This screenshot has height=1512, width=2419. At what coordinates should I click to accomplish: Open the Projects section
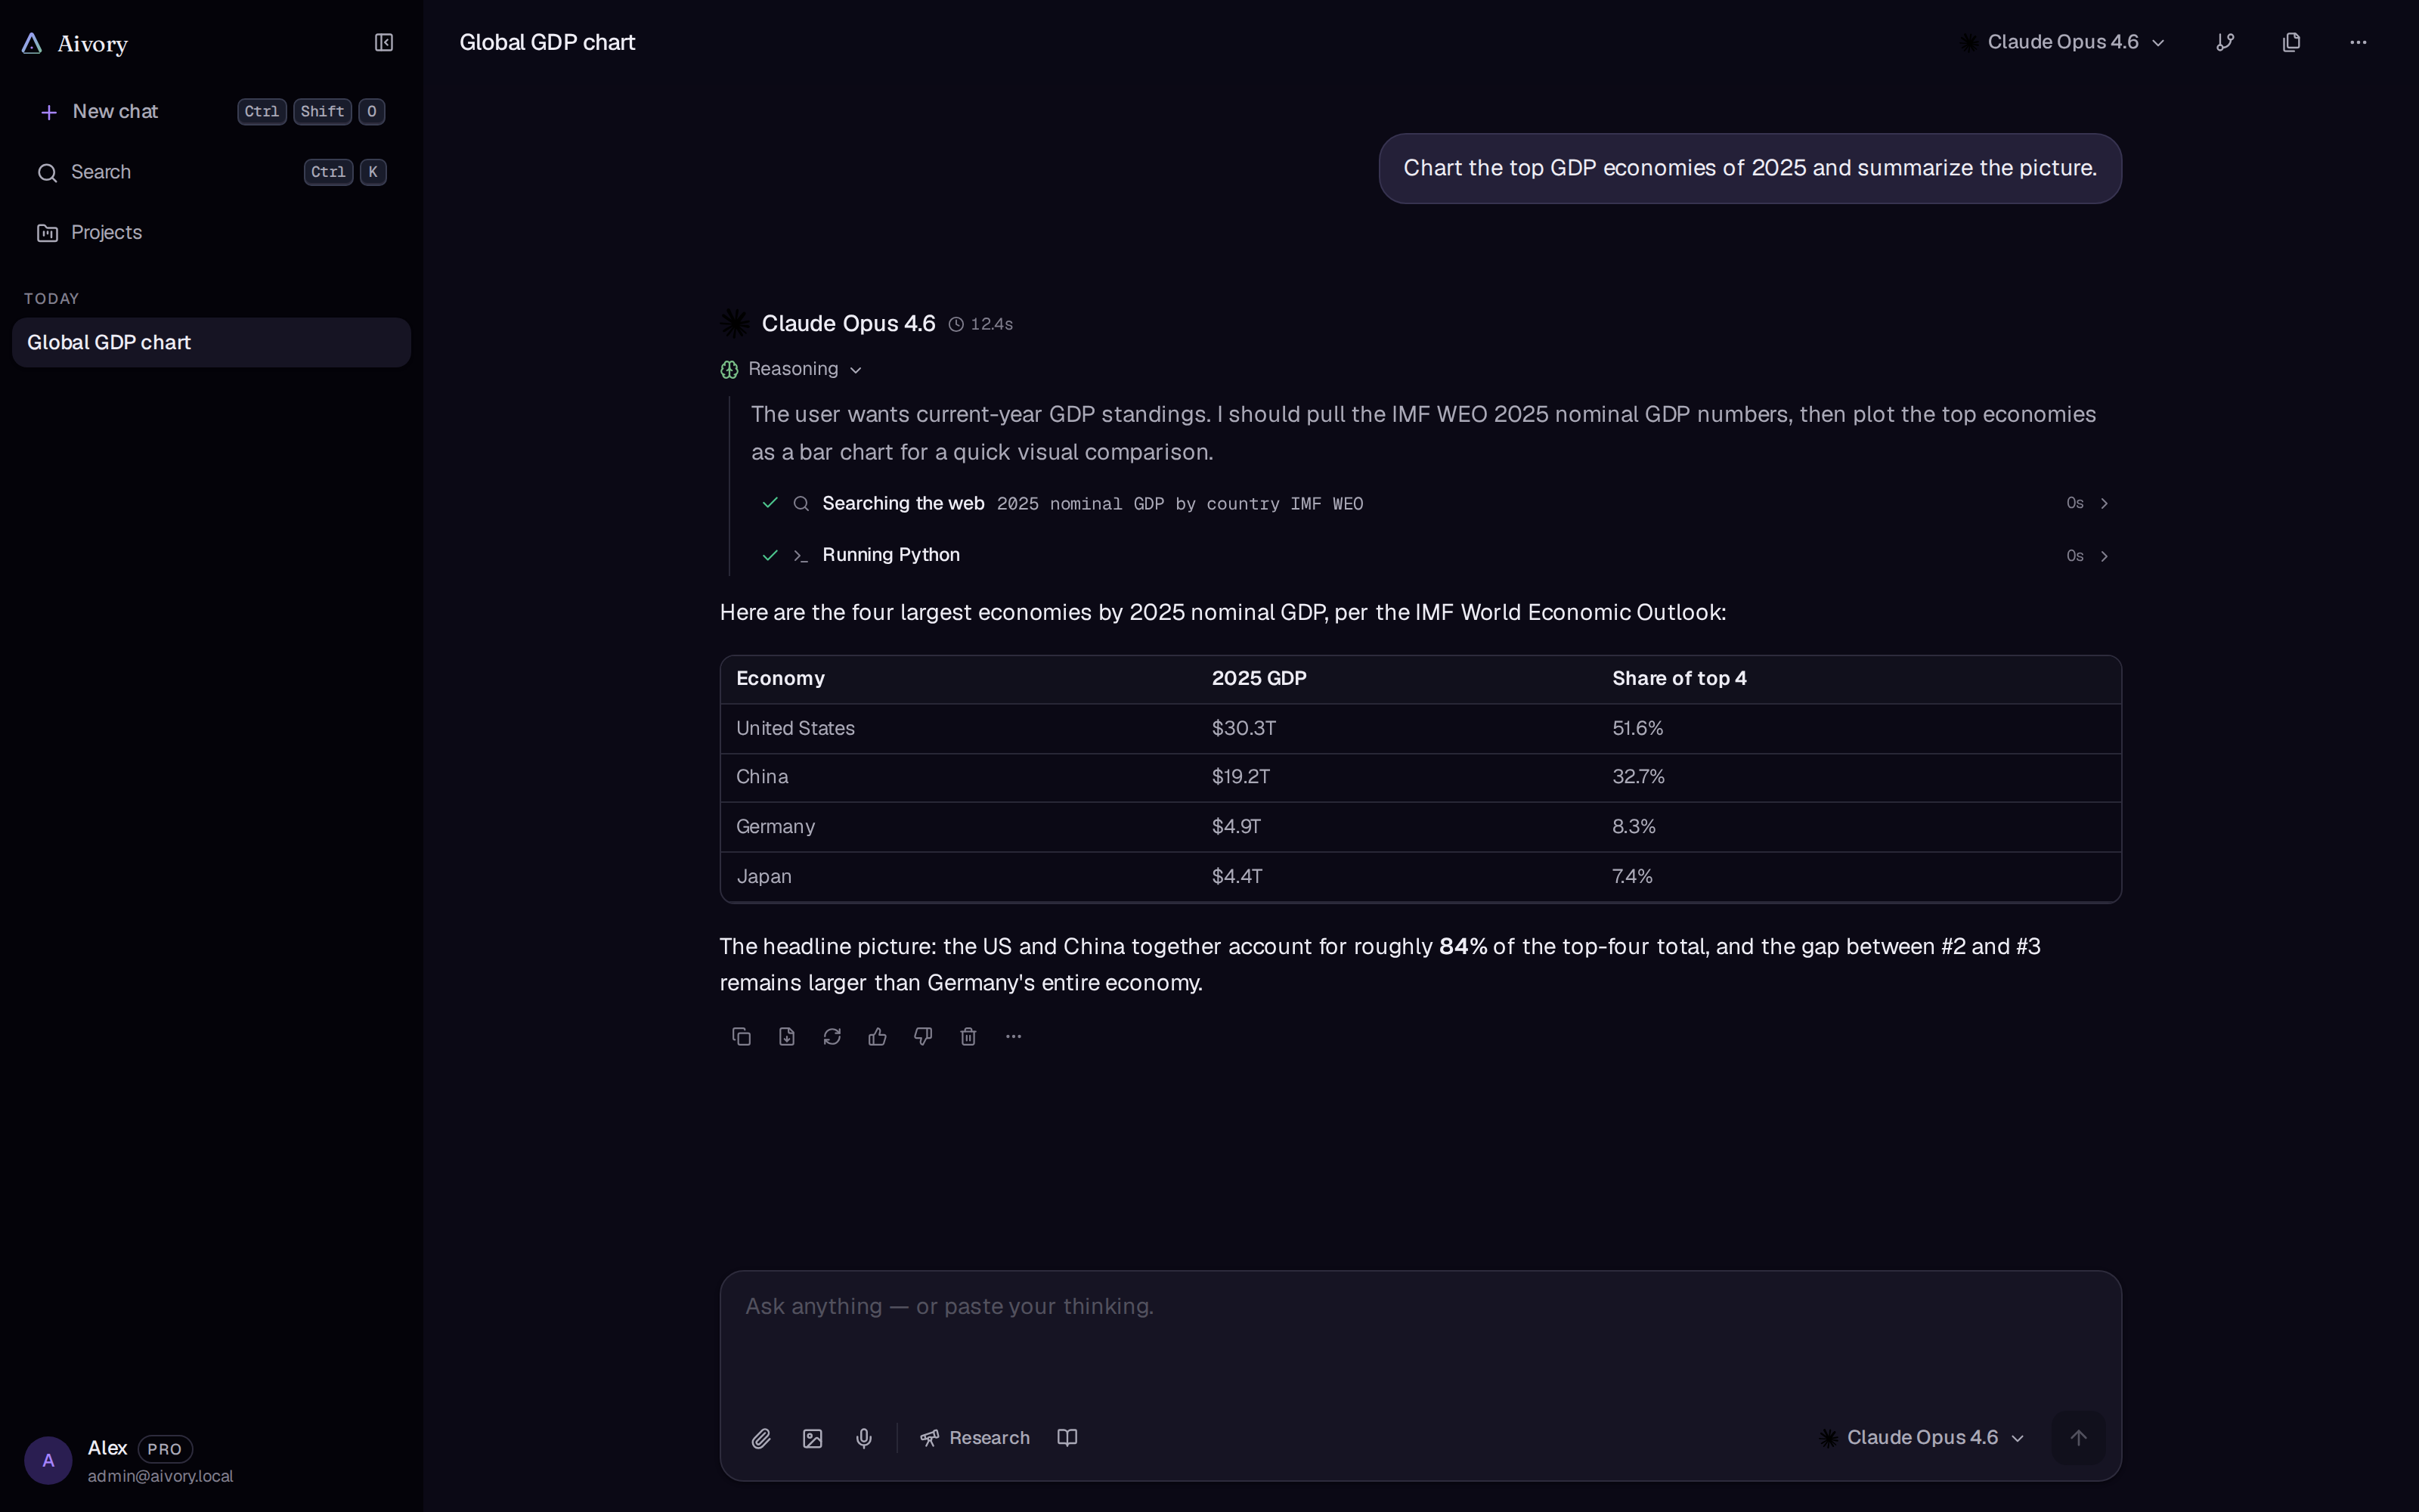pyautogui.click(x=211, y=232)
